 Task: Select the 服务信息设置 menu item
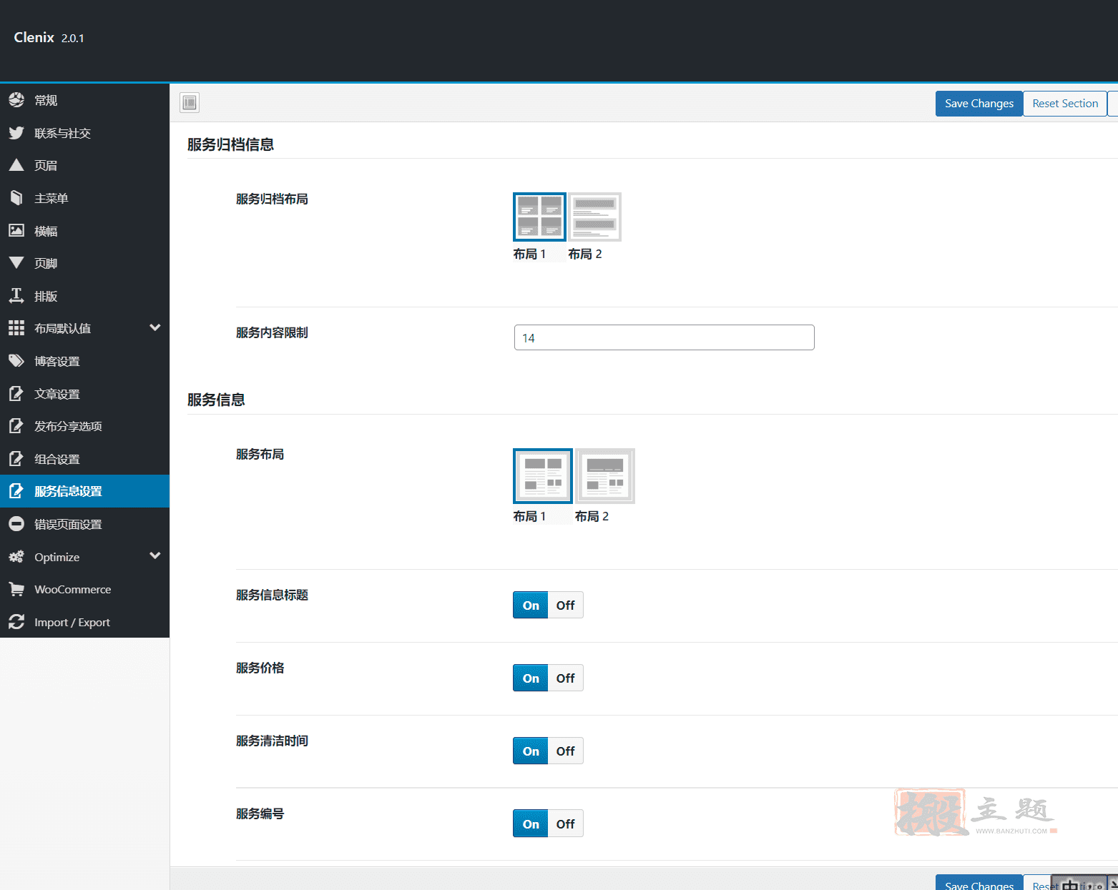(84, 491)
